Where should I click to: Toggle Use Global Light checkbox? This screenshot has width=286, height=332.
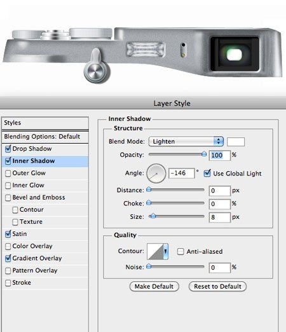207,173
